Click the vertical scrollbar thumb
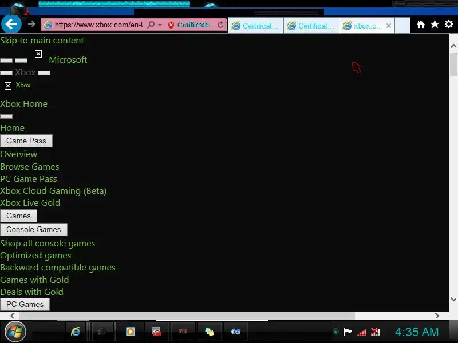458x343 pixels. pyautogui.click(x=453, y=65)
